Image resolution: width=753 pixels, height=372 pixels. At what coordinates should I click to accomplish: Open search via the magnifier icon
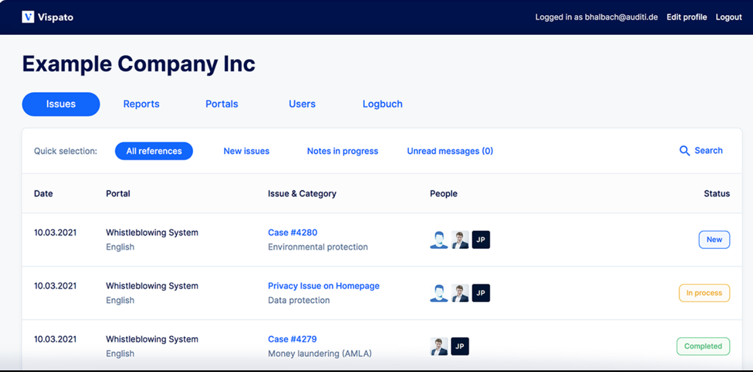(x=685, y=151)
